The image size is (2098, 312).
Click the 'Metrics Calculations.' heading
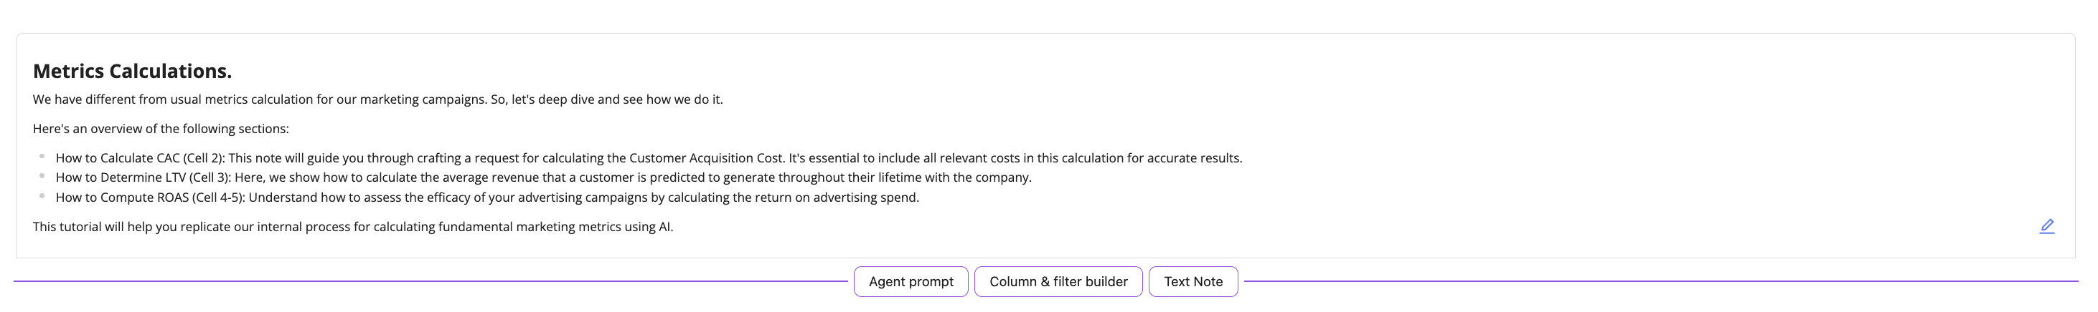(x=132, y=72)
